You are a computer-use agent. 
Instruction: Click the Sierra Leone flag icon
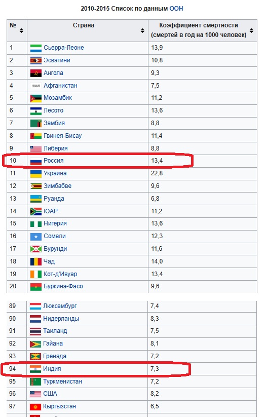click(x=36, y=48)
